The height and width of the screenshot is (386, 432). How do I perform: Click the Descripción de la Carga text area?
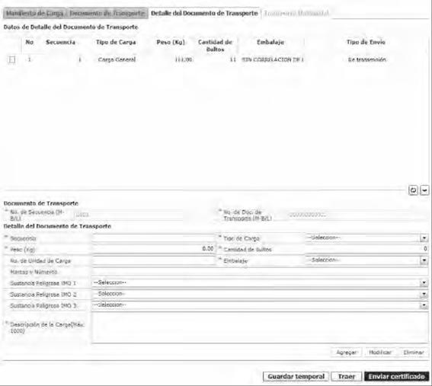[260, 328]
